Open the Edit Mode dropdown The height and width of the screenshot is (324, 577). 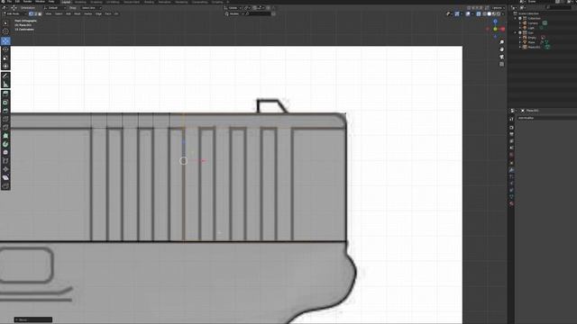pyautogui.click(x=14, y=13)
